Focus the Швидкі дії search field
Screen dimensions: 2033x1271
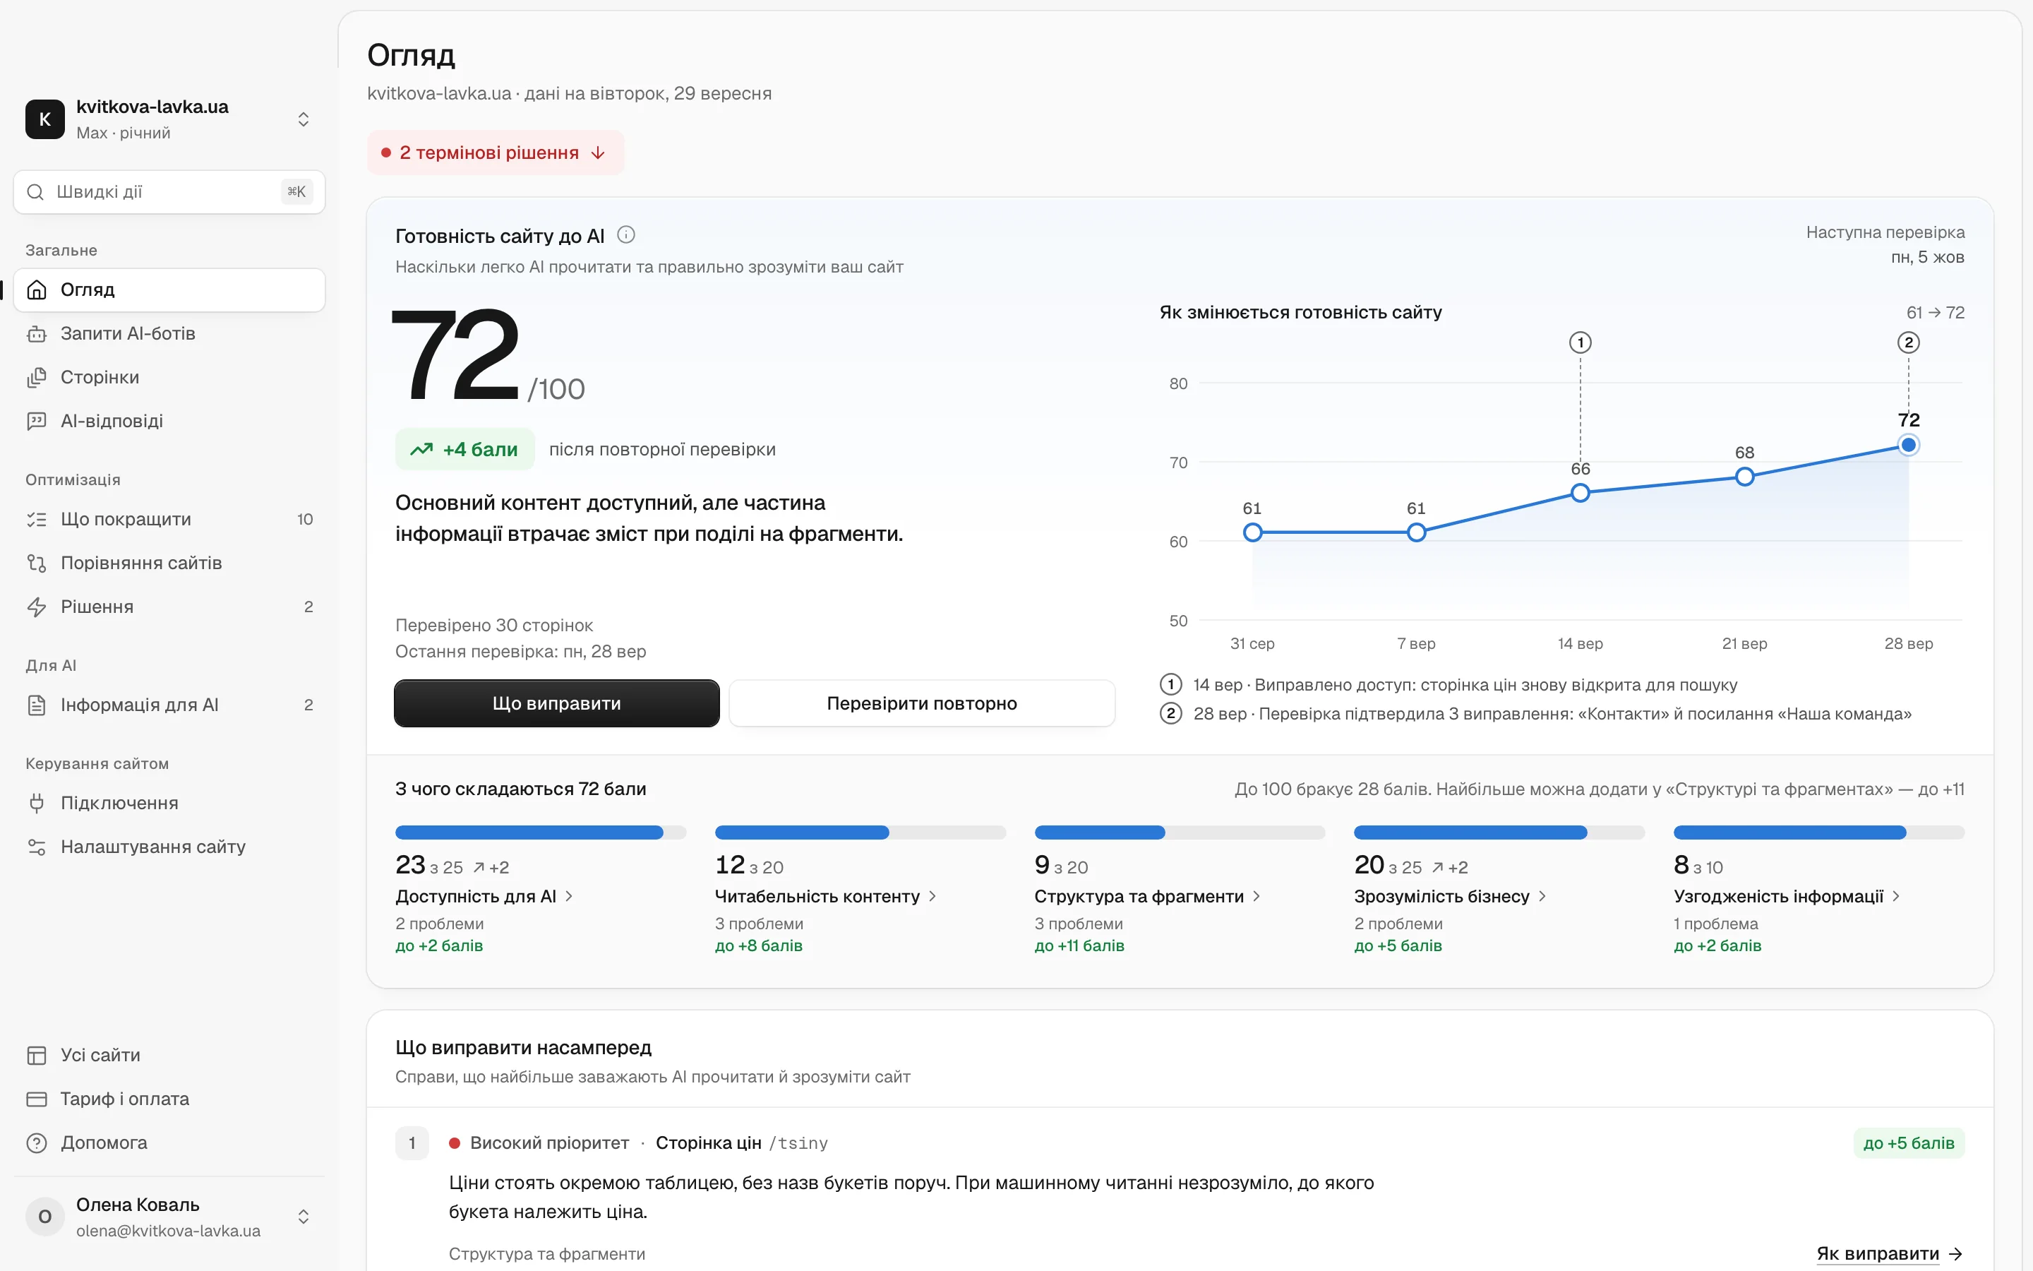pos(169,191)
